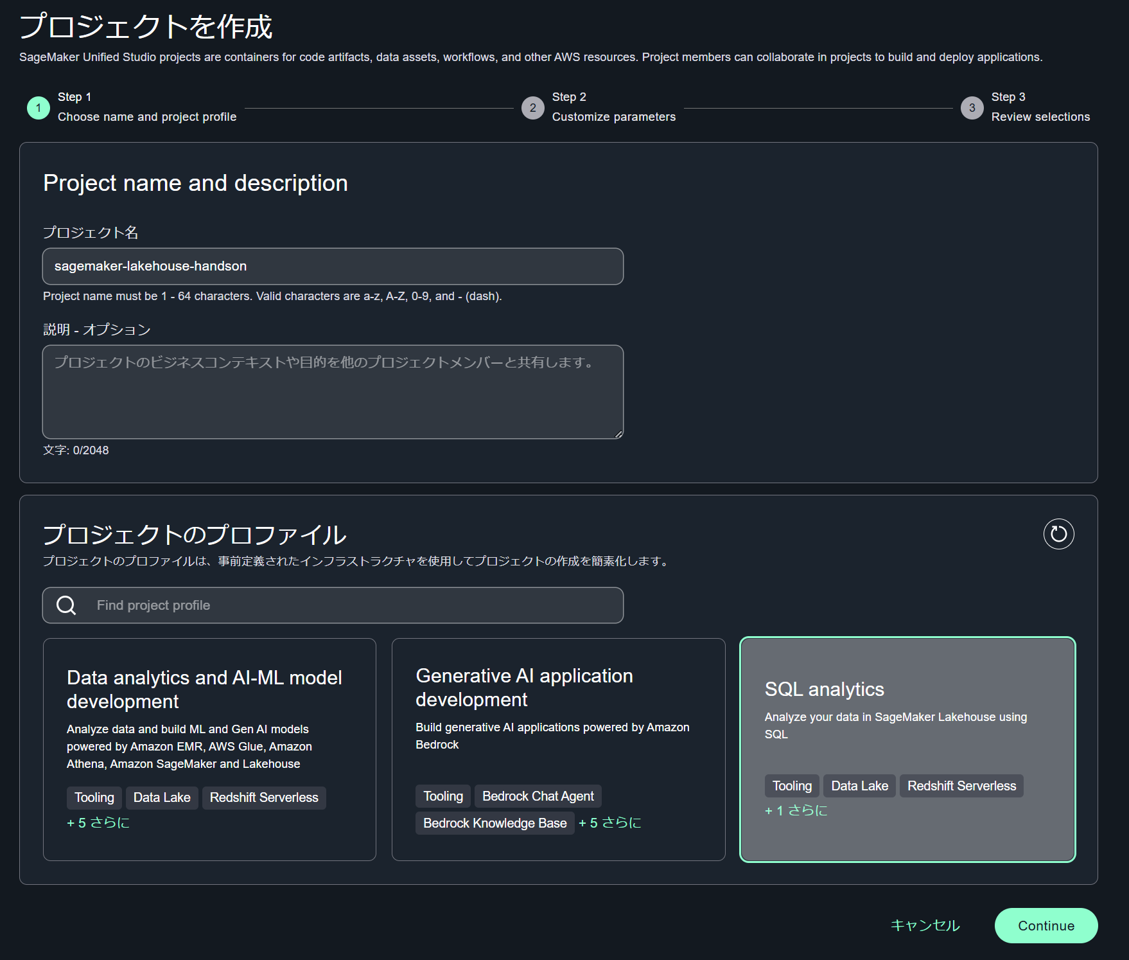Viewport: 1129px width, 960px height.
Task: Expand '+ 5 さらに' in Generative AI card
Action: 609,823
